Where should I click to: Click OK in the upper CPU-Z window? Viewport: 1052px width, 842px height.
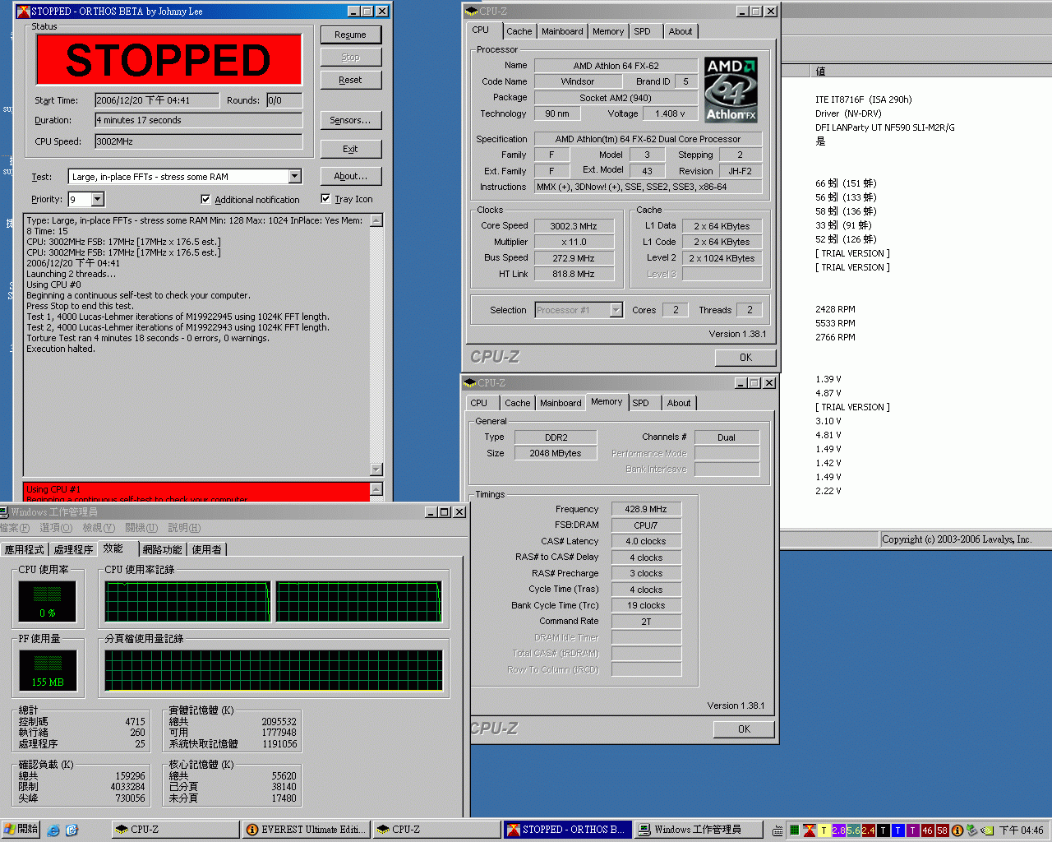pos(745,358)
